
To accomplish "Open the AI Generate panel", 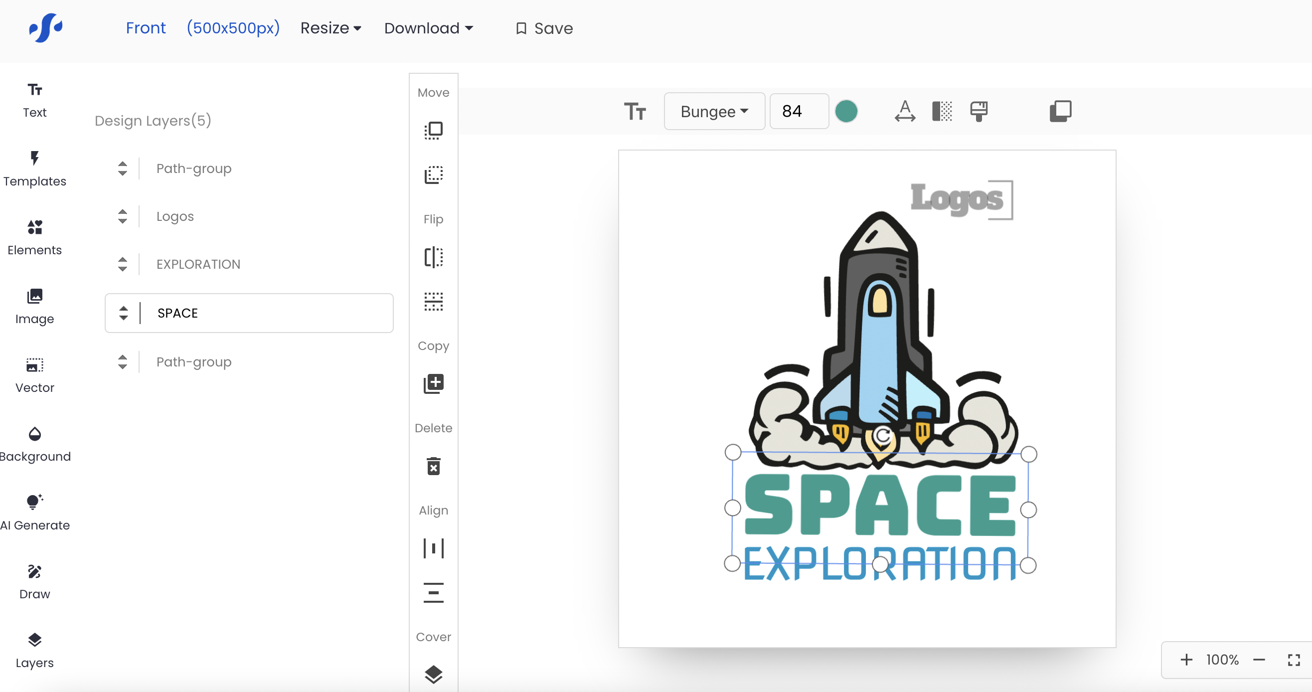I will click(34, 514).
